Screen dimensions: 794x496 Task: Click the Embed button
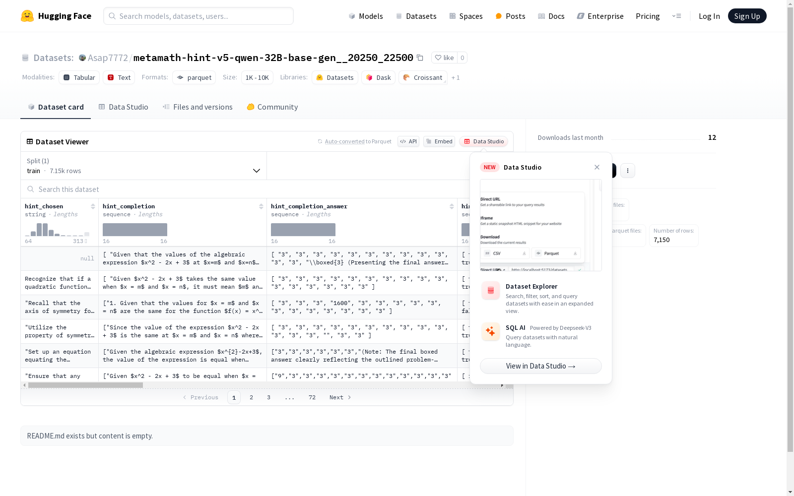point(439,141)
